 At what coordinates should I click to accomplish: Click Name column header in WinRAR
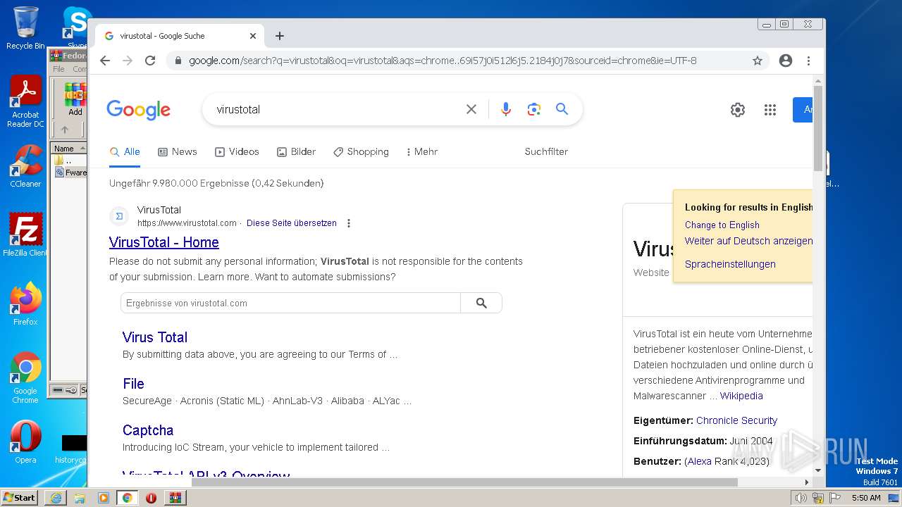coord(68,148)
